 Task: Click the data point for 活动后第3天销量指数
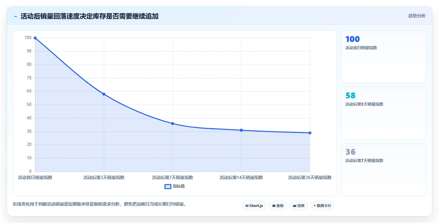coord(104,94)
